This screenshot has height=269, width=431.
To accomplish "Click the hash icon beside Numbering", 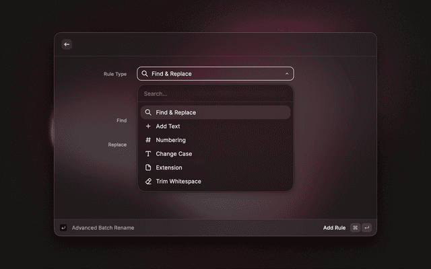I will (x=148, y=140).
